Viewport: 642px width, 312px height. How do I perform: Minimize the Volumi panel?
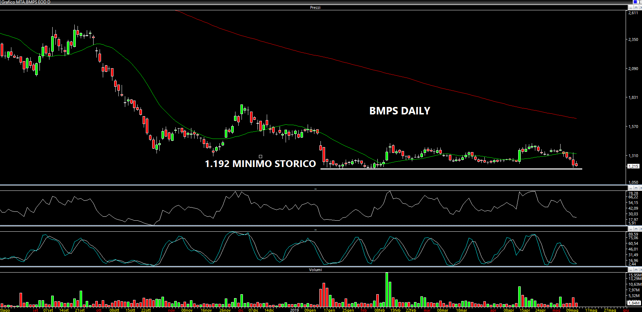(631, 270)
